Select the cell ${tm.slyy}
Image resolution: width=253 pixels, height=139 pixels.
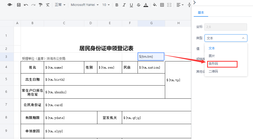point(118,131)
